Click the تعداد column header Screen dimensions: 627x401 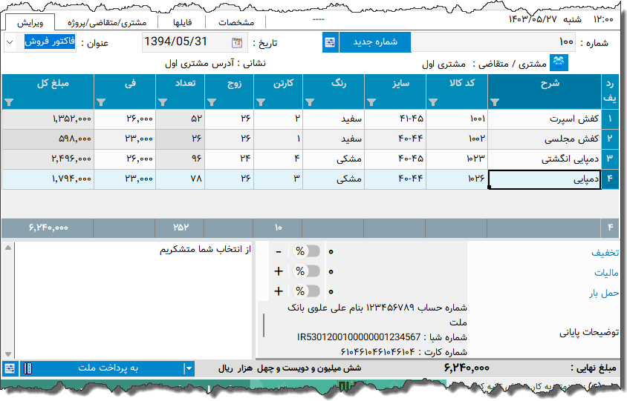point(180,91)
